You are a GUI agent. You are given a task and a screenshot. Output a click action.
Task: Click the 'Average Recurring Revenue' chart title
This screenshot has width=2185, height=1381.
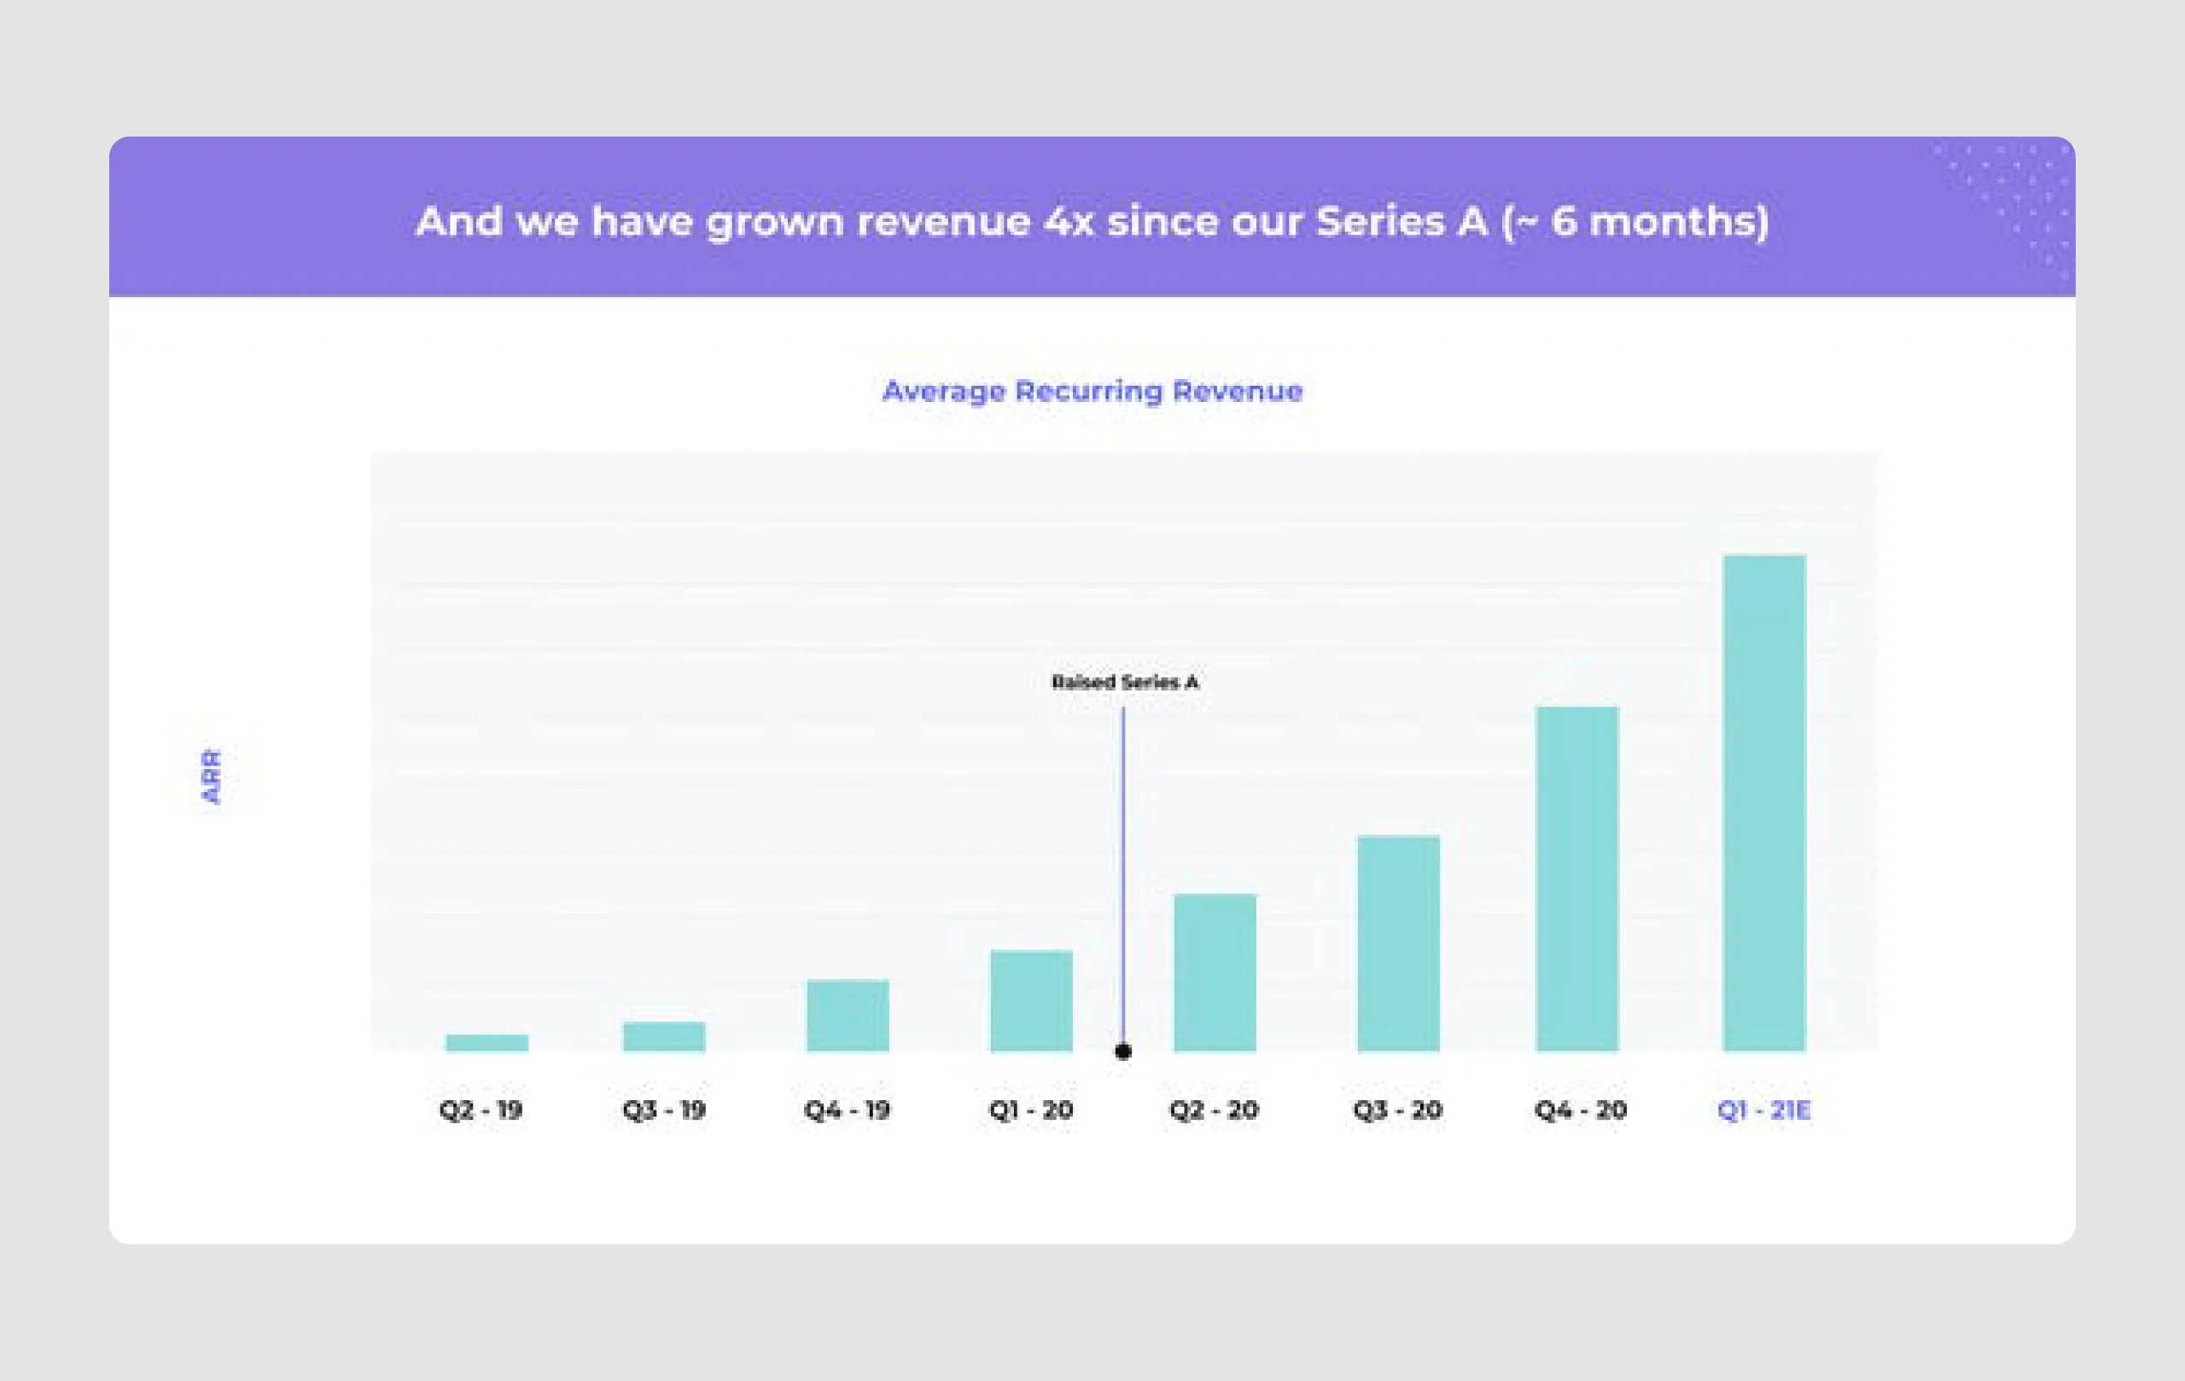pyautogui.click(x=1092, y=391)
